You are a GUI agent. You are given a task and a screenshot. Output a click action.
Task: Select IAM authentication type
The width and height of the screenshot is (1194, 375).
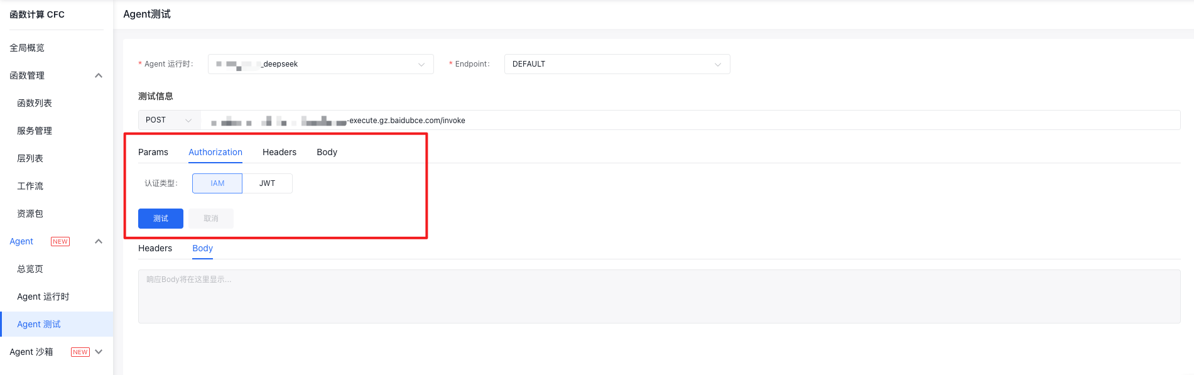click(x=217, y=183)
